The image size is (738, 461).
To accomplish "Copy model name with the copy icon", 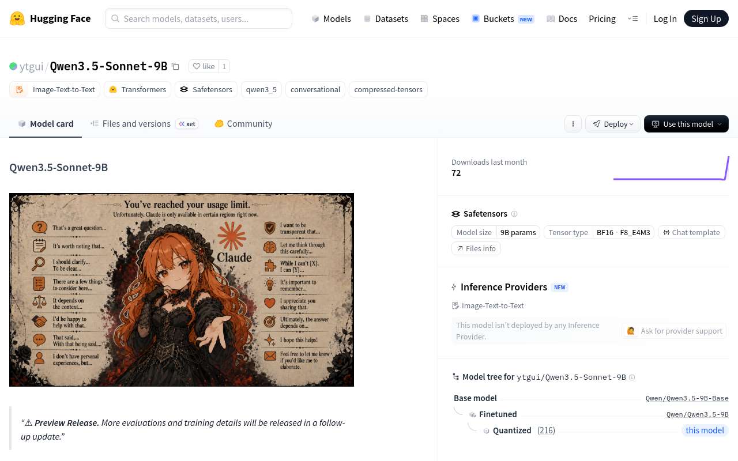I will point(175,66).
